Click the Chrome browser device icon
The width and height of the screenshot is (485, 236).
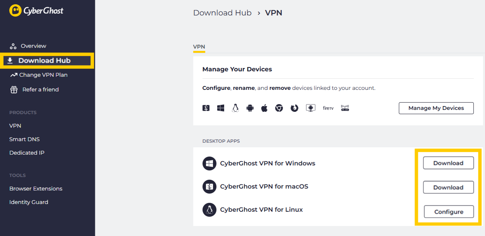tap(279, 108)
